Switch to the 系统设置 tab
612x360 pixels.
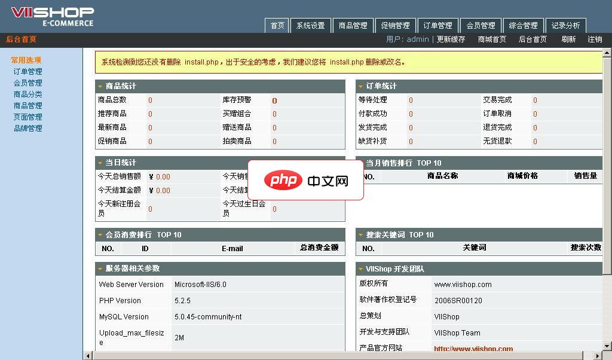(x=310, y=25)
